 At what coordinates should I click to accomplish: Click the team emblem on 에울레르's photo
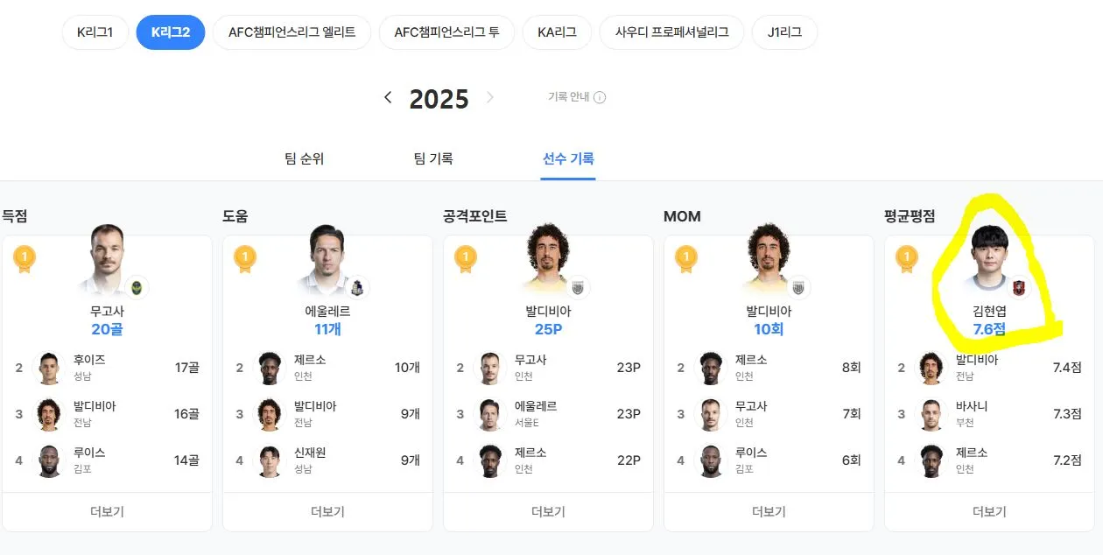358,287
